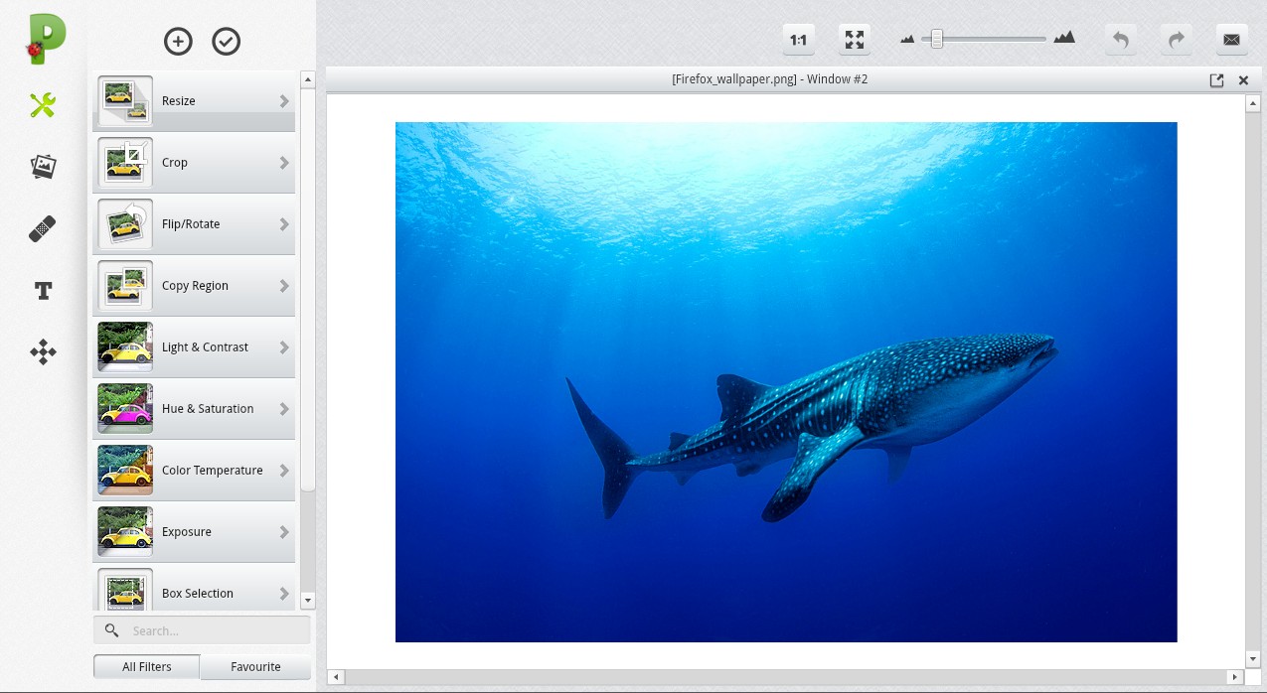
Task: Expand the Crop filter options
Action: 284,163
